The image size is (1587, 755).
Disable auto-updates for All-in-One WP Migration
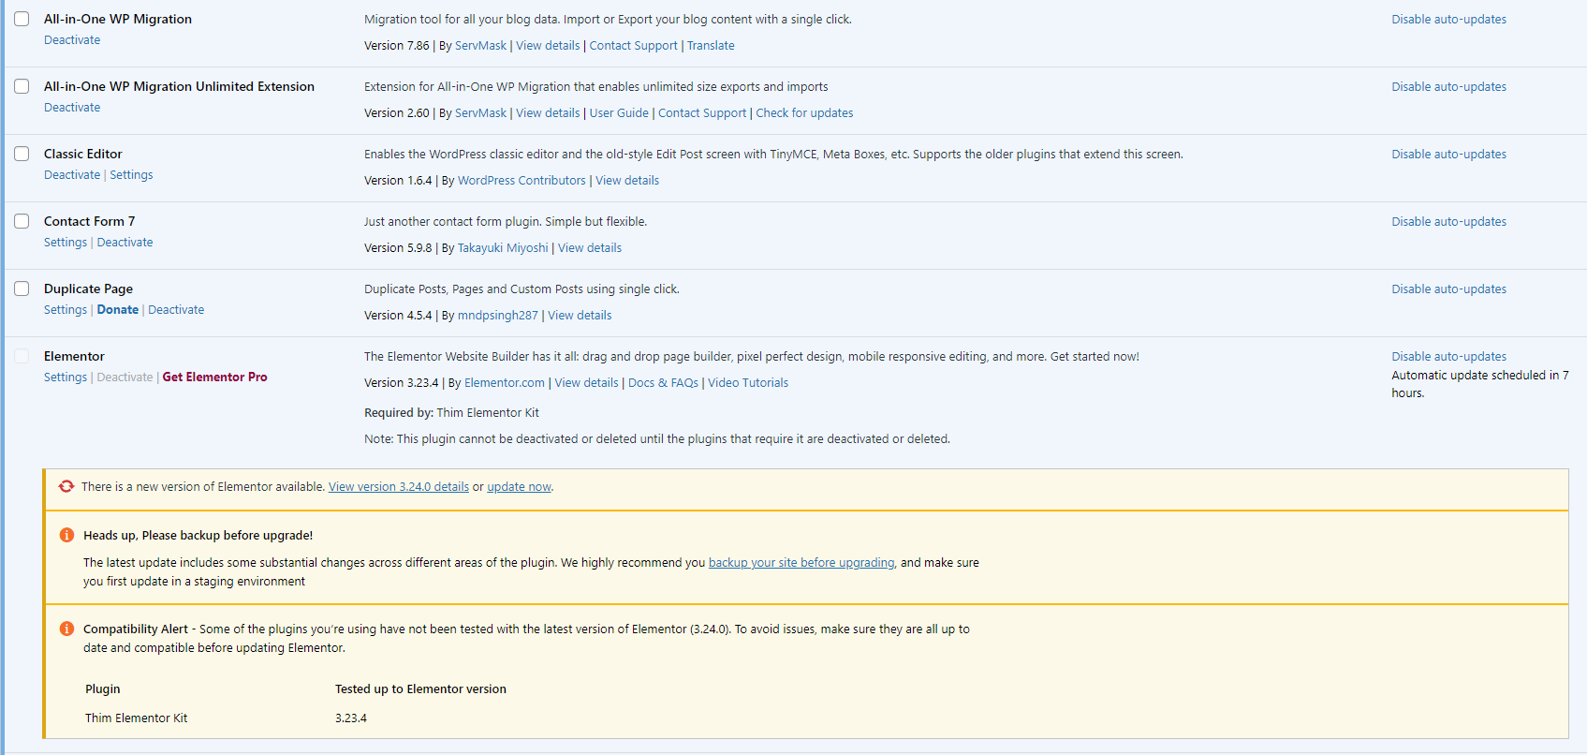[x=1448, y=20]
